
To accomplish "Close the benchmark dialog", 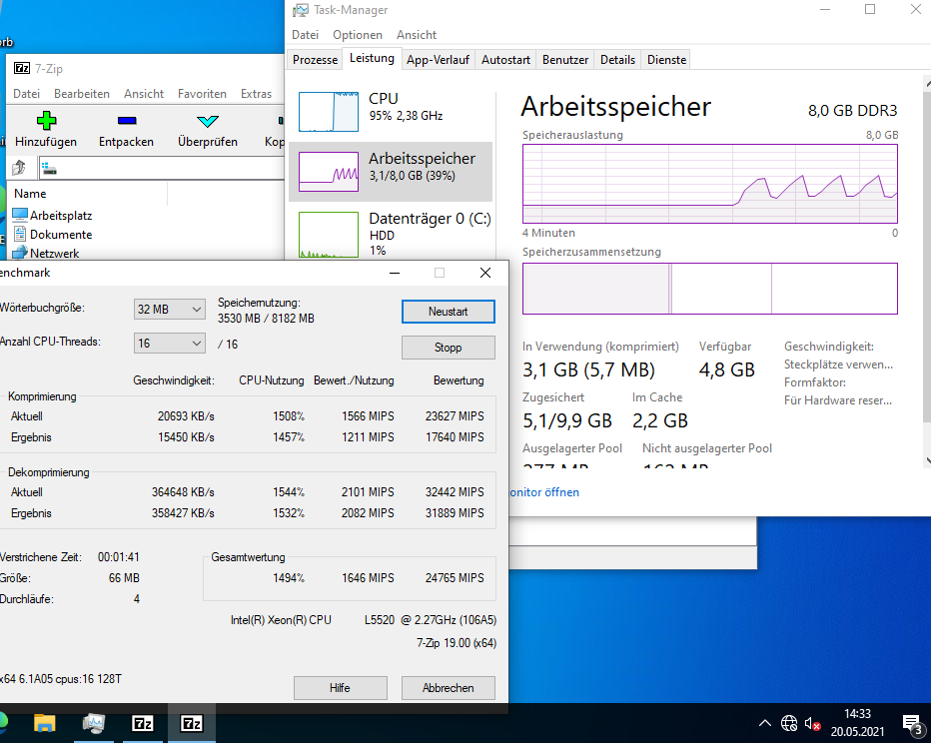I will (x=485, y=273).
